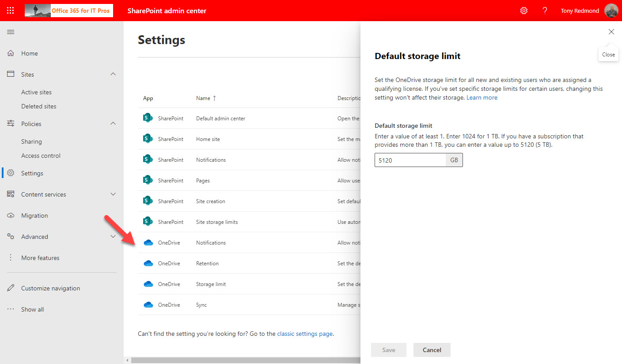Screen dimensions: 622x364
Task: Expand the Advanced section chevron
Action: (113, 237)
